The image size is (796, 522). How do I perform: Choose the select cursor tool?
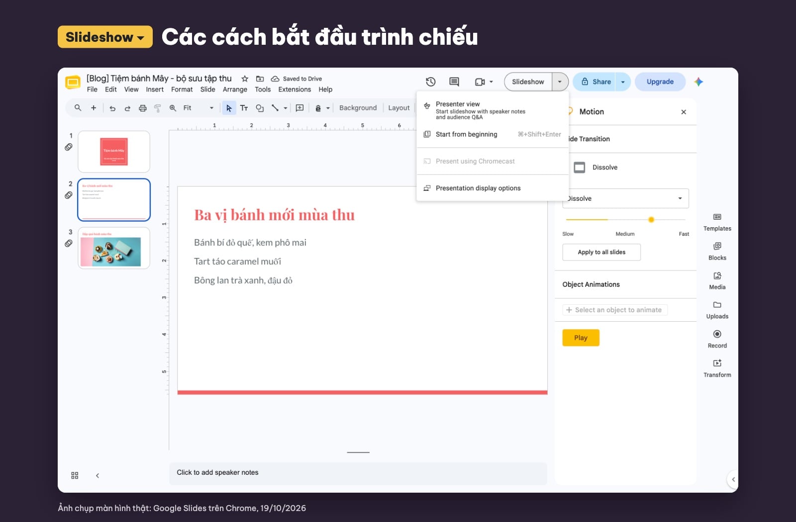tap(229, 108)
